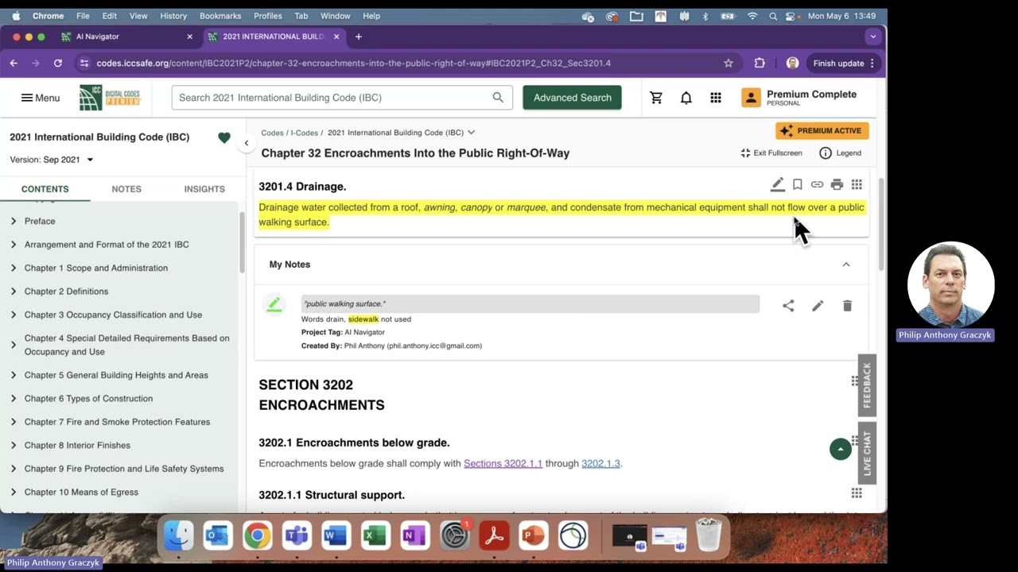Open grid options icon beside Section 3202 heading
This screenshot has width=1018, height=572.
[855, 381]
